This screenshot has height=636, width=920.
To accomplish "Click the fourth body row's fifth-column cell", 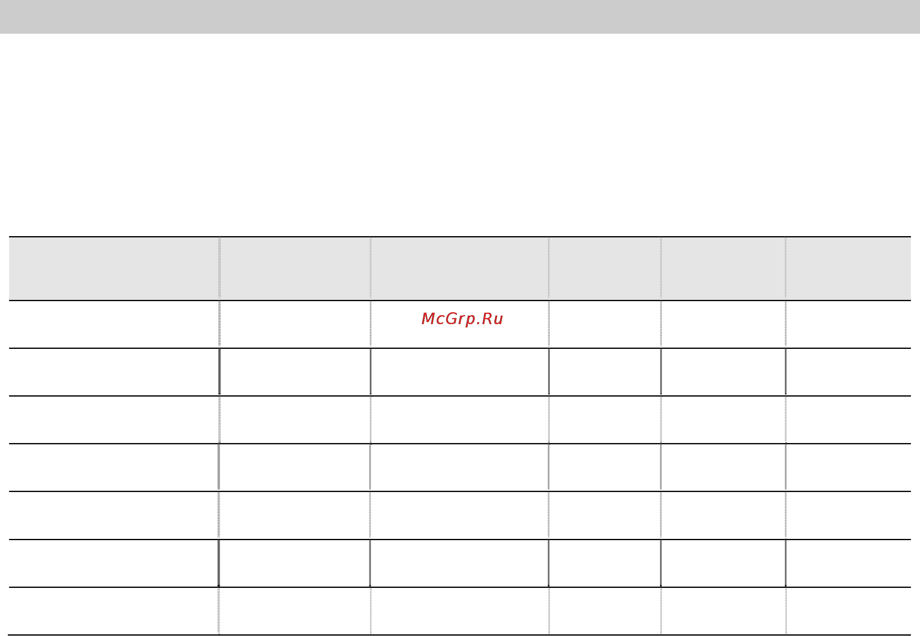I will coord(723,467).
